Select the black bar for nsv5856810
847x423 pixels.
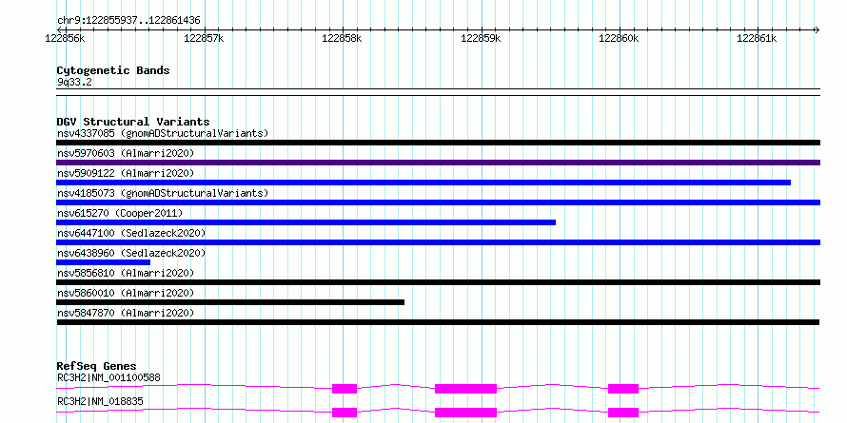[x=438, y=282]
